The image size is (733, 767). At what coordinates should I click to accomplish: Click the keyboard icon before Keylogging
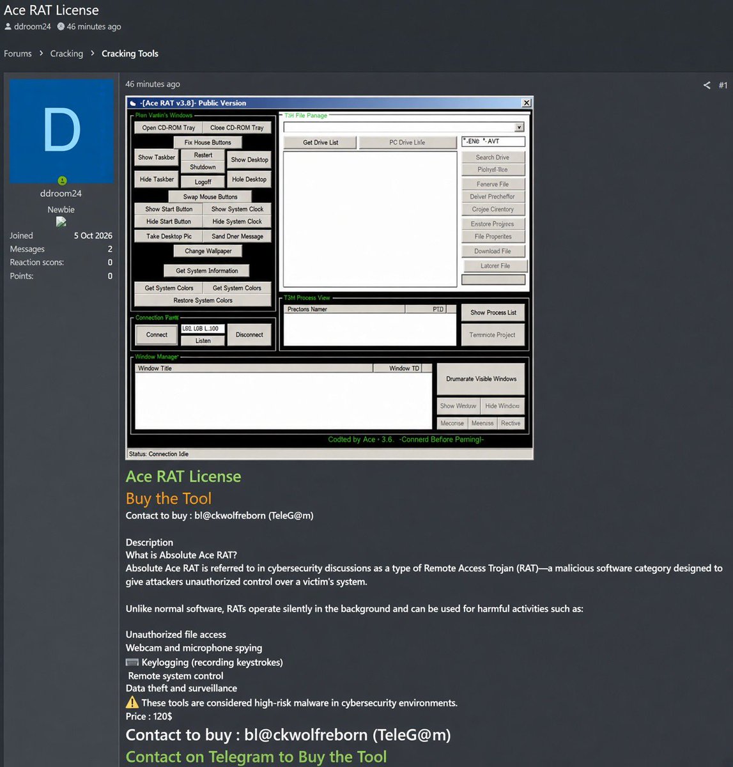pyautogui.click(x=132, y=663)
